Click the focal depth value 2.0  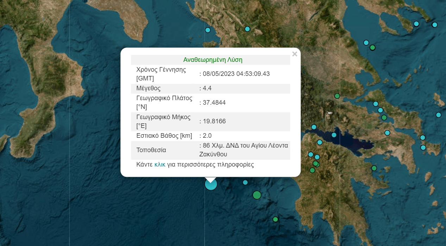pos(207,136)
